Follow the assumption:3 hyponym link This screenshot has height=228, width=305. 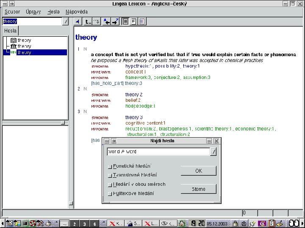(197, 78)
